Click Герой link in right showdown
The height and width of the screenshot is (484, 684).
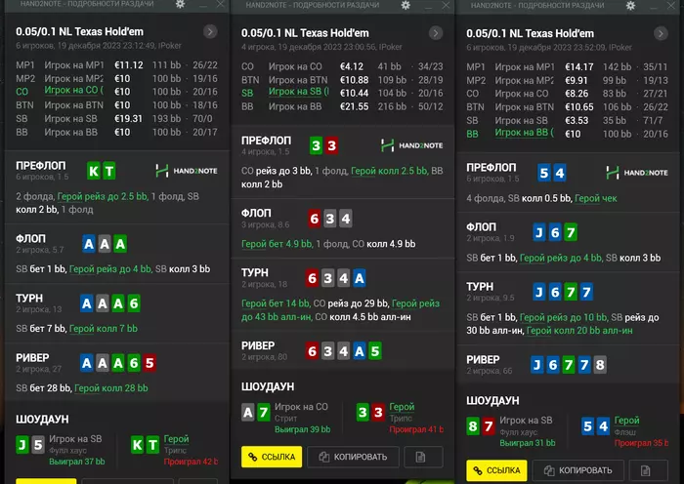627,421
